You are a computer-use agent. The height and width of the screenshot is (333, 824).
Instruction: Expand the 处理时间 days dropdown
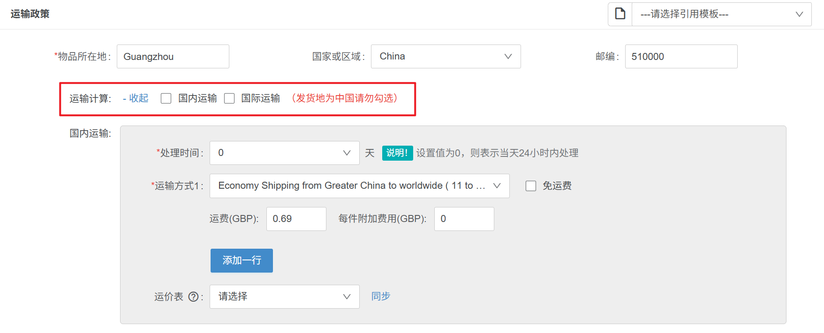pos(284,153)
